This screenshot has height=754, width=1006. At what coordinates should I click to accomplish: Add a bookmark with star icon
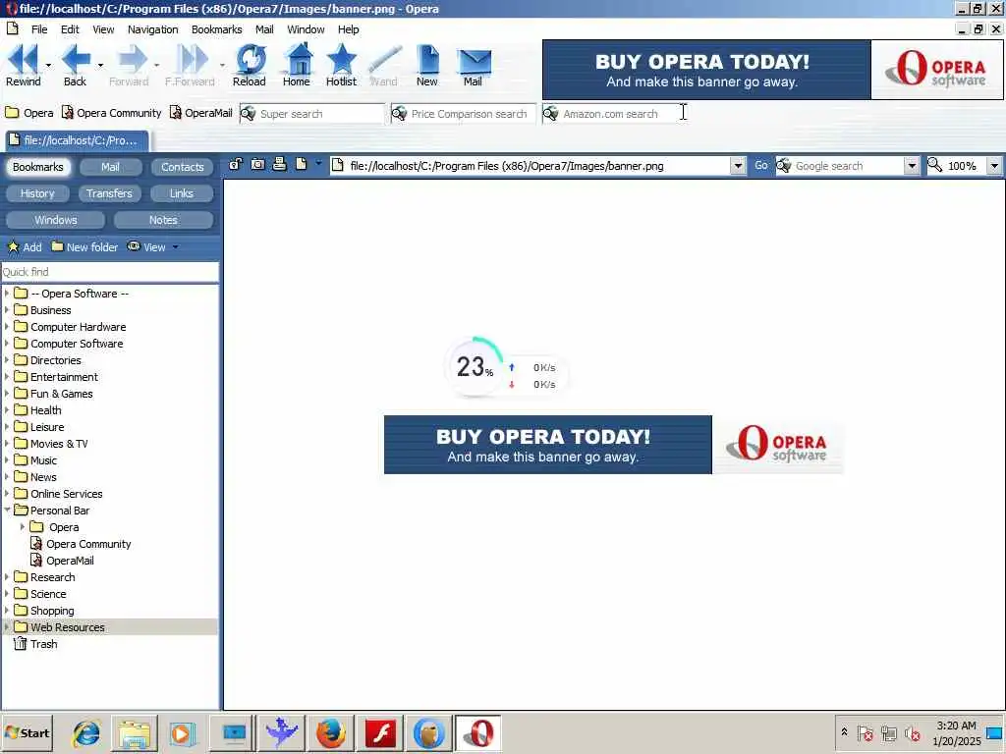[25, 246]
